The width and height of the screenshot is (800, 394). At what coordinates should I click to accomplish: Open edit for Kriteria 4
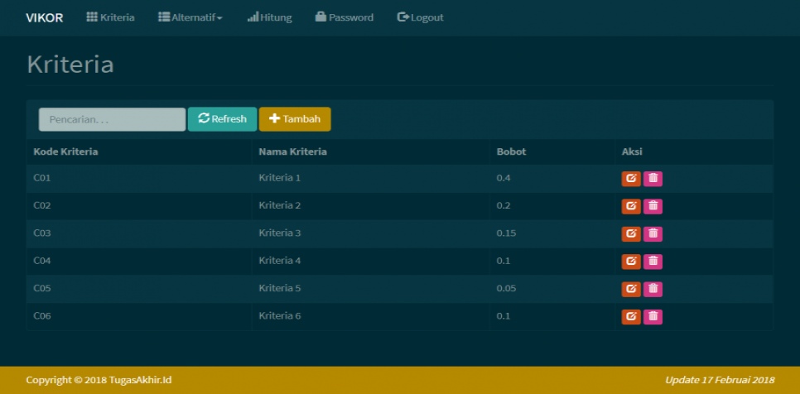click(631, 262)
